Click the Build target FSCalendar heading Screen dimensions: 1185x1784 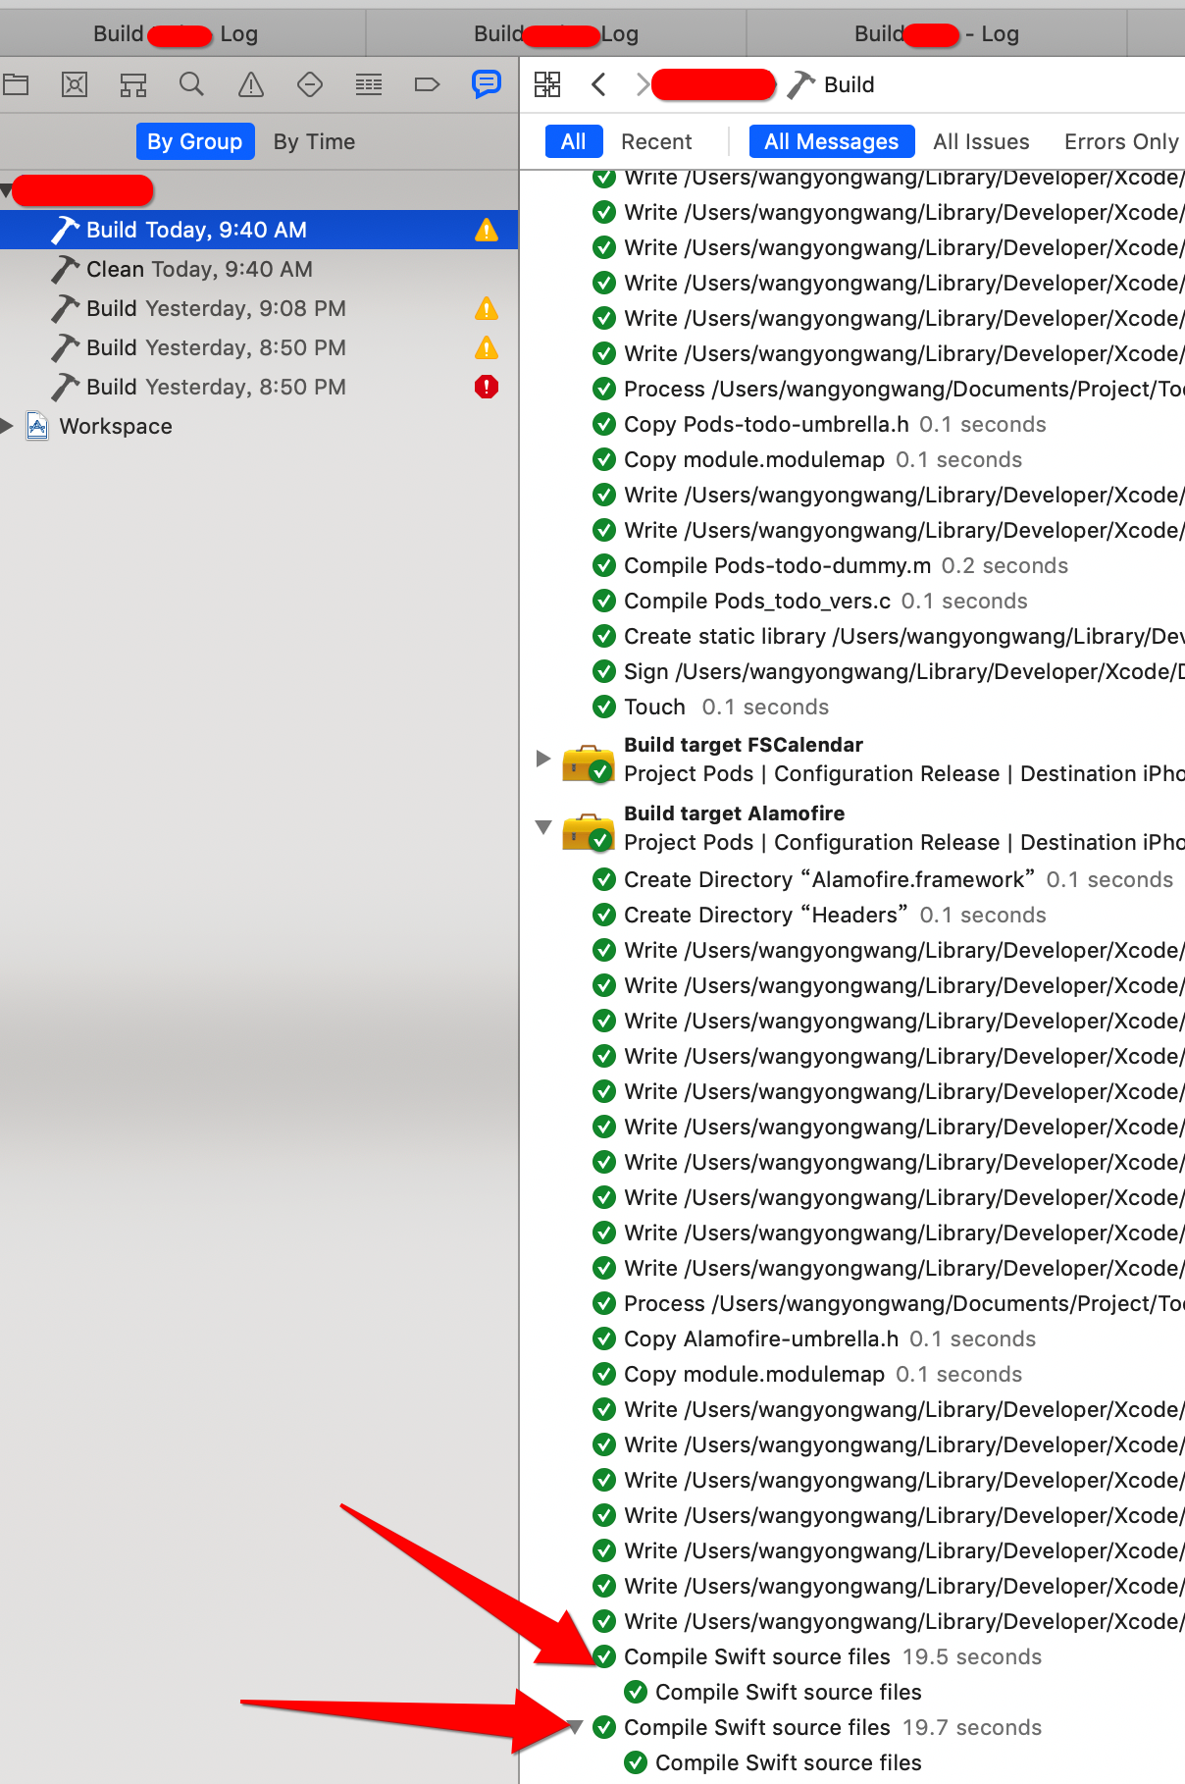pos(744,745)
